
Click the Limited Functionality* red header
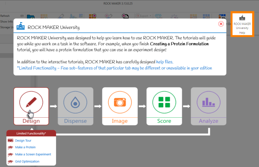pos(31,133)
